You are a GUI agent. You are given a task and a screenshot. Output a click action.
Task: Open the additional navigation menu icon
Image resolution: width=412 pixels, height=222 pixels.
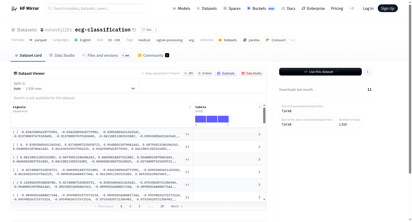(x=351, y=8)
